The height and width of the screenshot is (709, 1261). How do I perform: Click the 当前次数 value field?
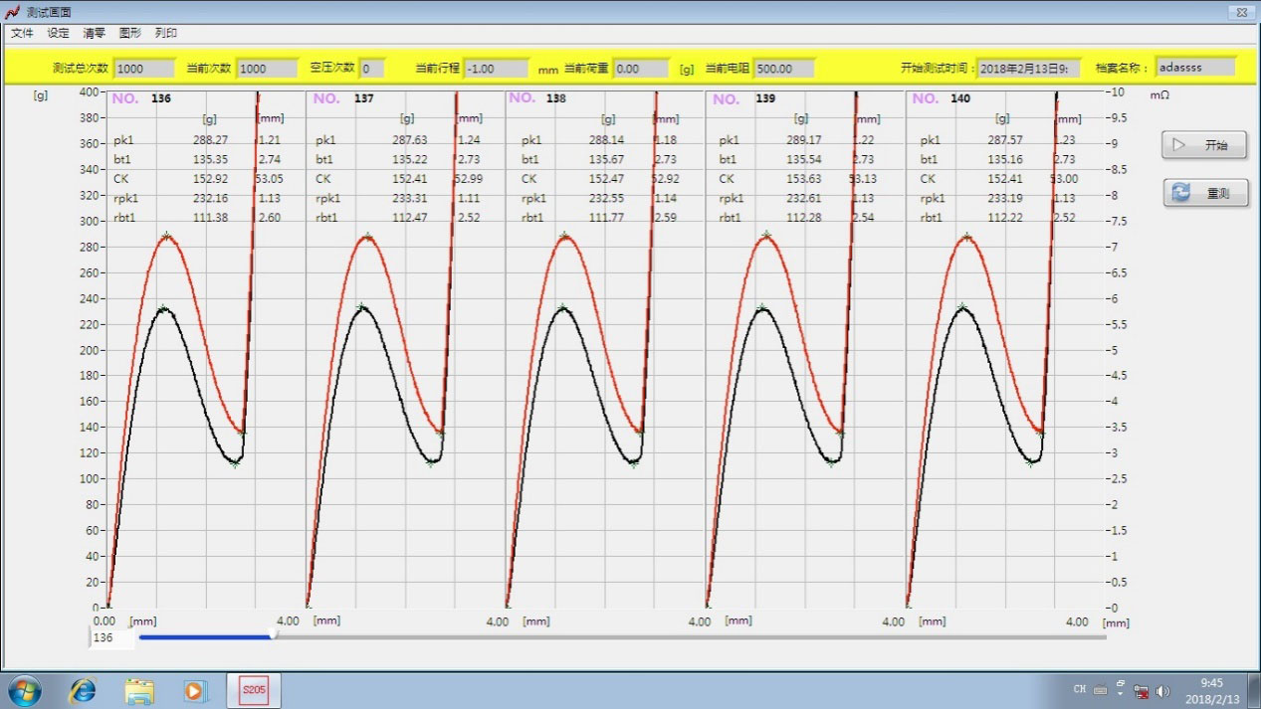pyautogui.click(x=267, y=69)
